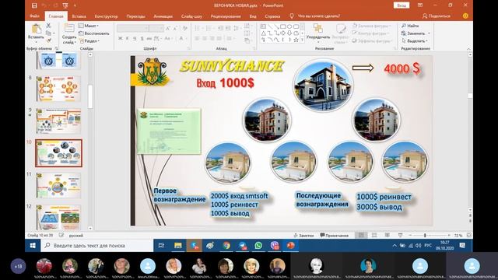The width and height of the screenshot is (498, 280).
Task: Click the Clear Formatting icon
Action: coord(185,29)
